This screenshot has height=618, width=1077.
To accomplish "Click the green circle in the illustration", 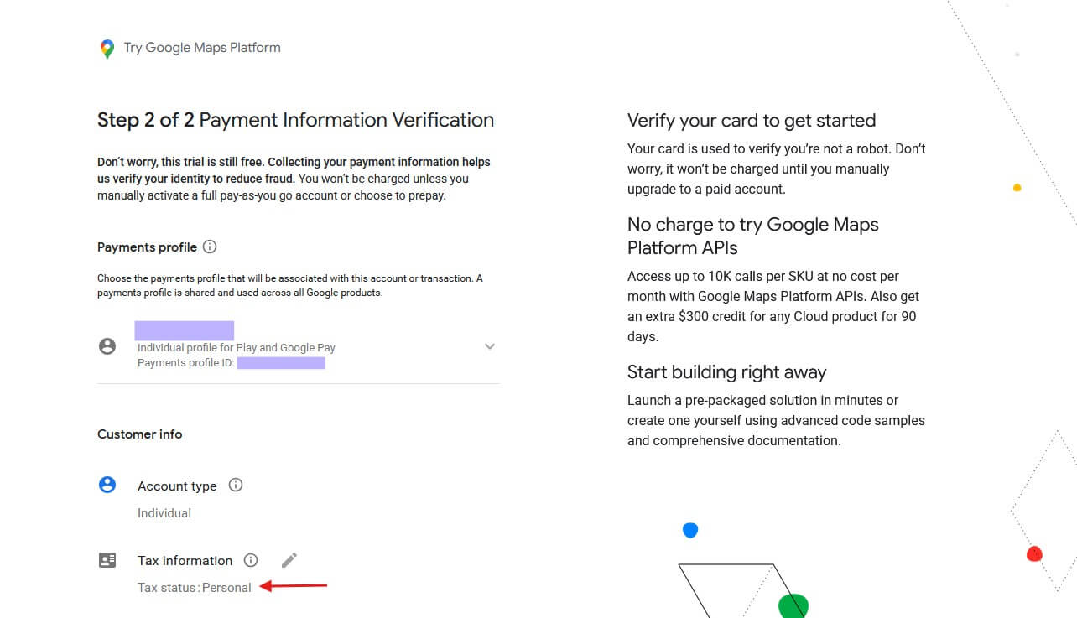I will [x=795, y=604].
